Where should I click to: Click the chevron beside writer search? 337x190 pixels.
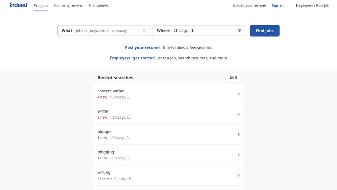point(238,114)
